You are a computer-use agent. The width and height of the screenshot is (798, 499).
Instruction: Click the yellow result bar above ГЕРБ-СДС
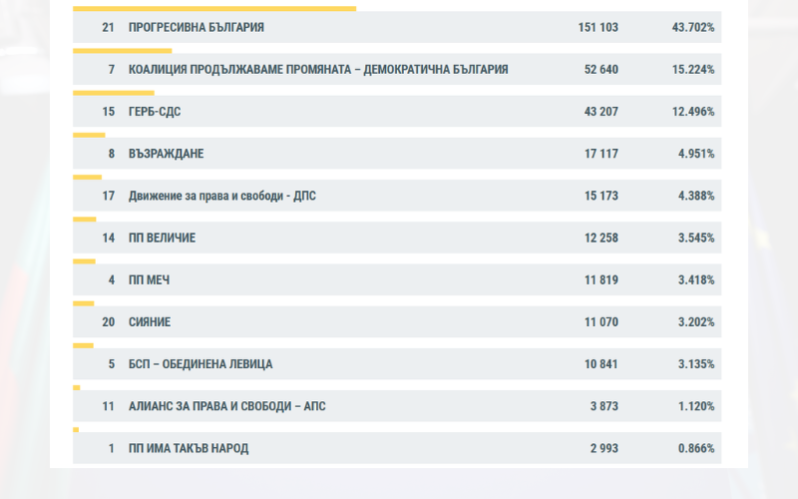[113, 93]
